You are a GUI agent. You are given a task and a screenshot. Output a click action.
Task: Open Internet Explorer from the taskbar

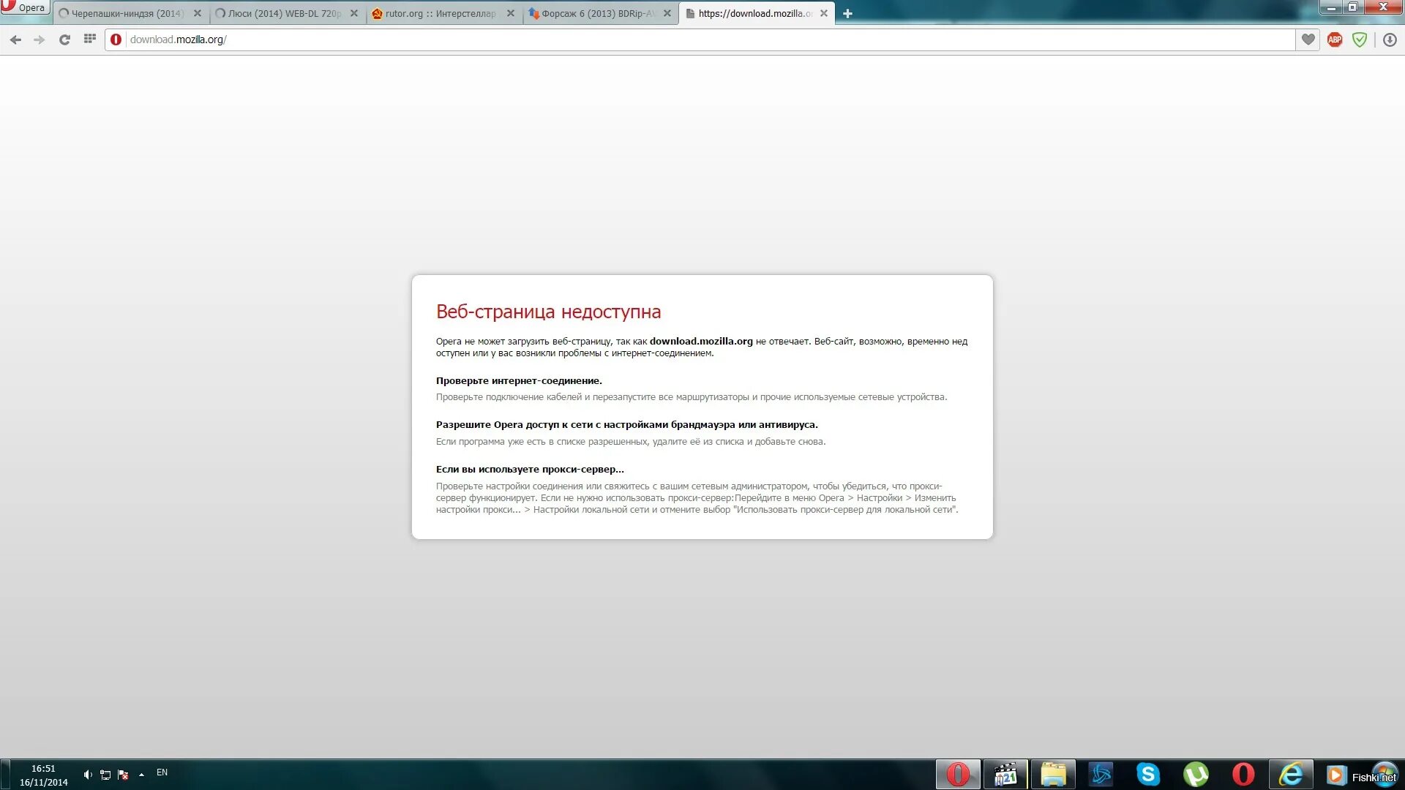click(x=1291, y=774)
